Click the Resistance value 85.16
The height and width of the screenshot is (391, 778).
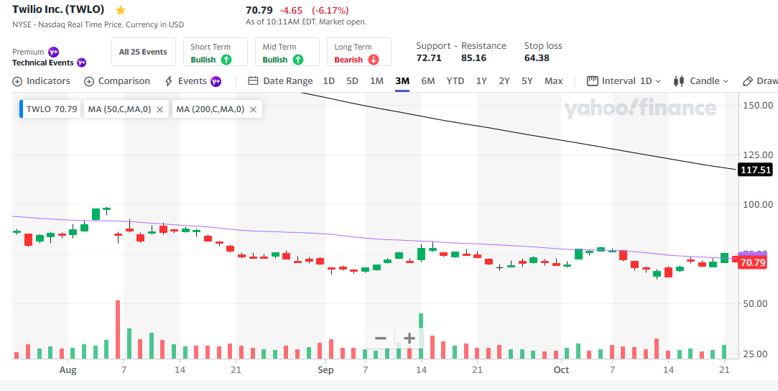pos(474,57)
